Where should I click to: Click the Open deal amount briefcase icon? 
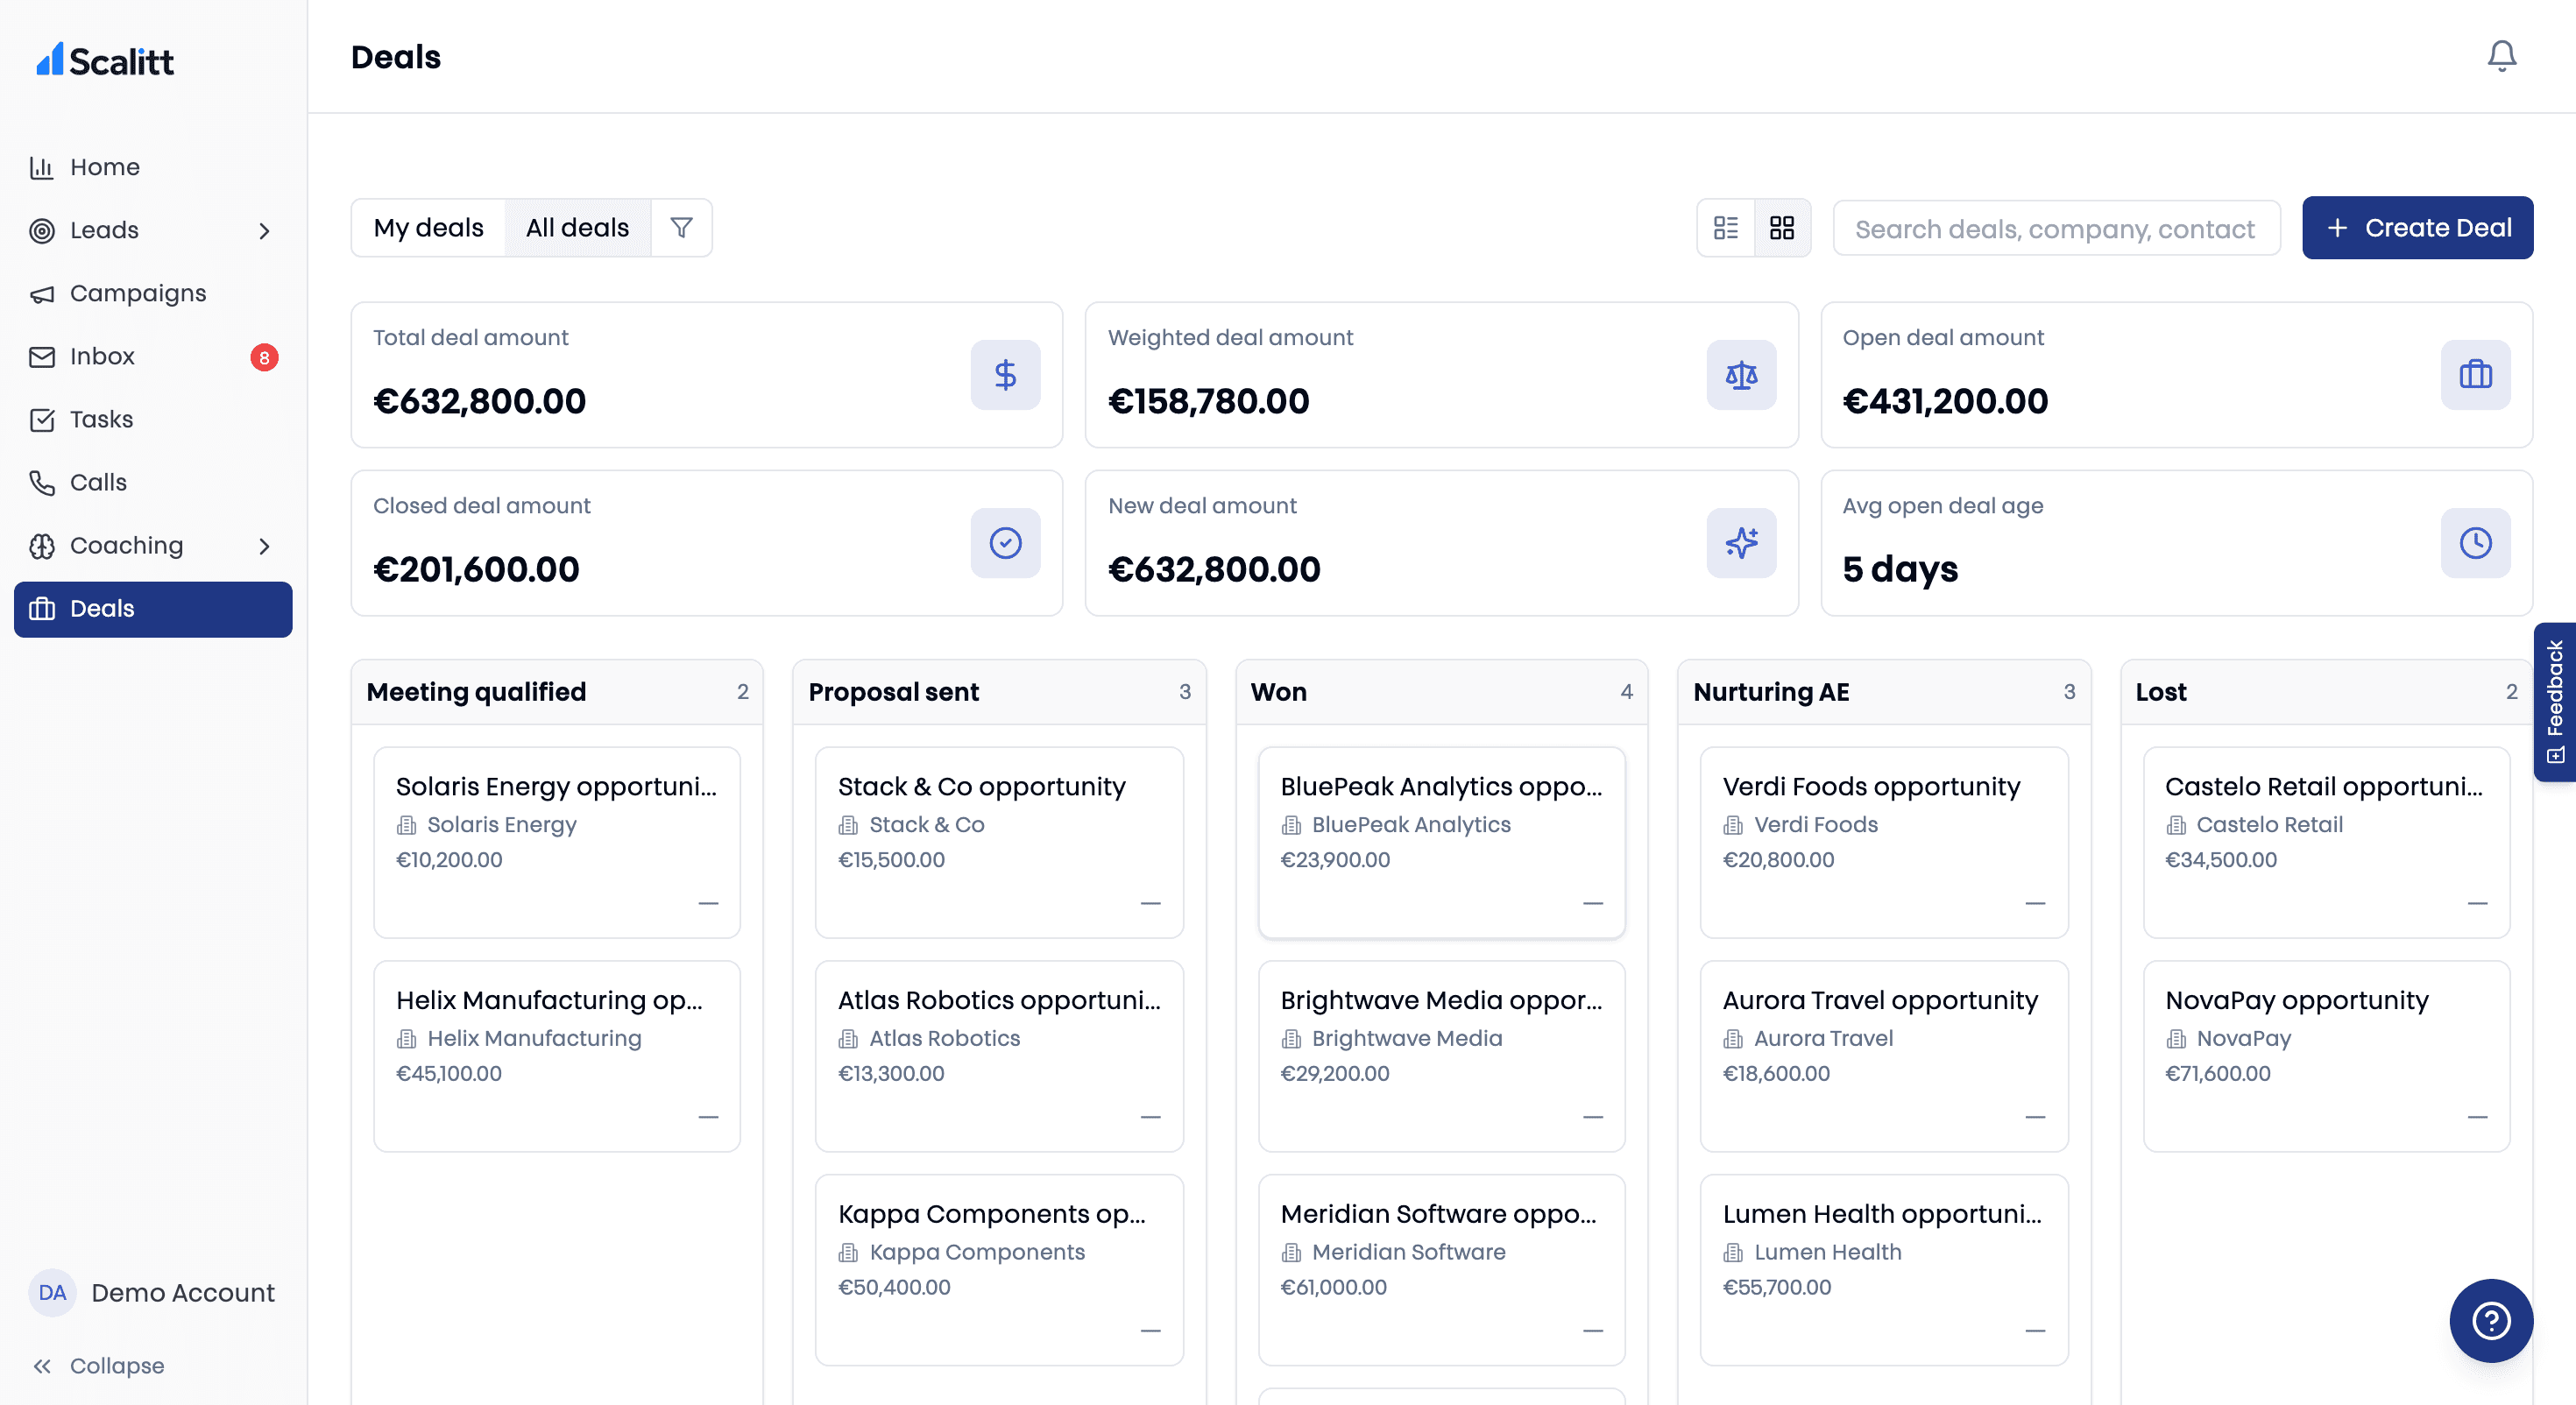tap(2475, 375)
